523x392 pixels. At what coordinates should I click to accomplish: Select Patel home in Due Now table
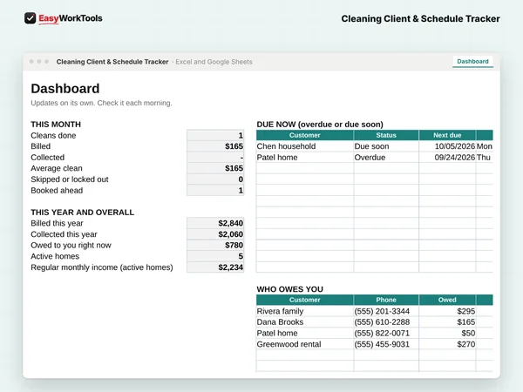point(304,158)
